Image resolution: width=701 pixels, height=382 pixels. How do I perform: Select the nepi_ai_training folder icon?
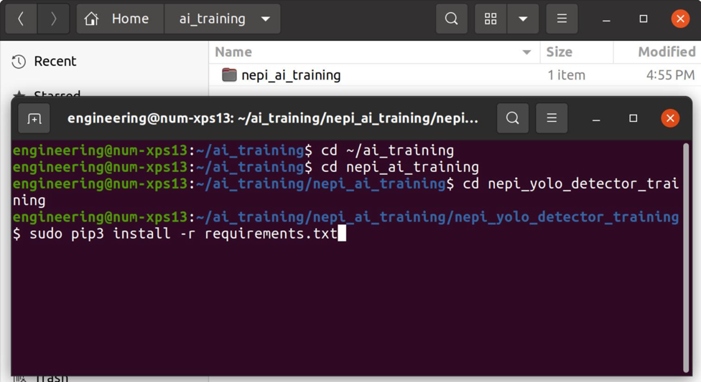point(229,75)
